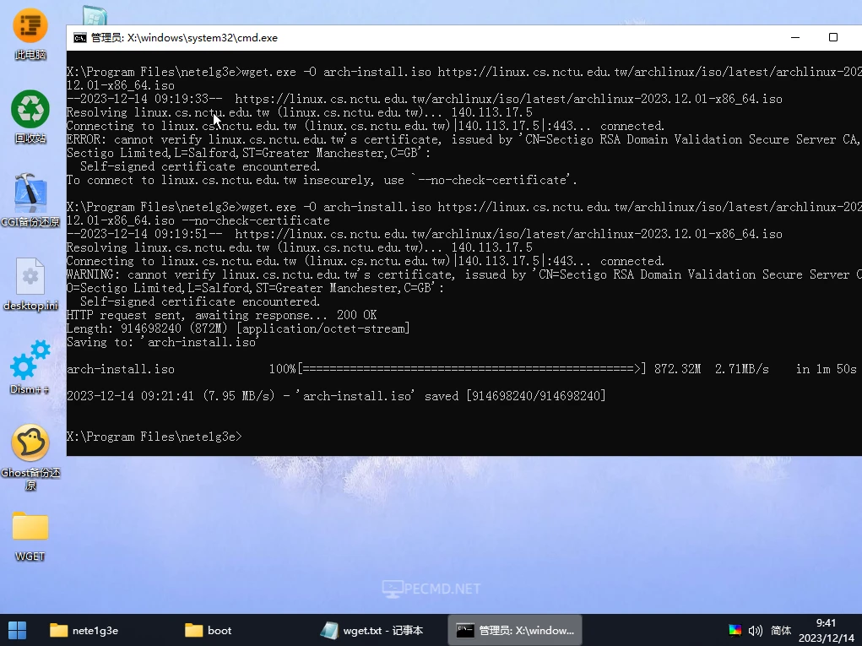Open the WGET folder on the desktop
This screenshot has width=862, height=646.
click(30, 536)
